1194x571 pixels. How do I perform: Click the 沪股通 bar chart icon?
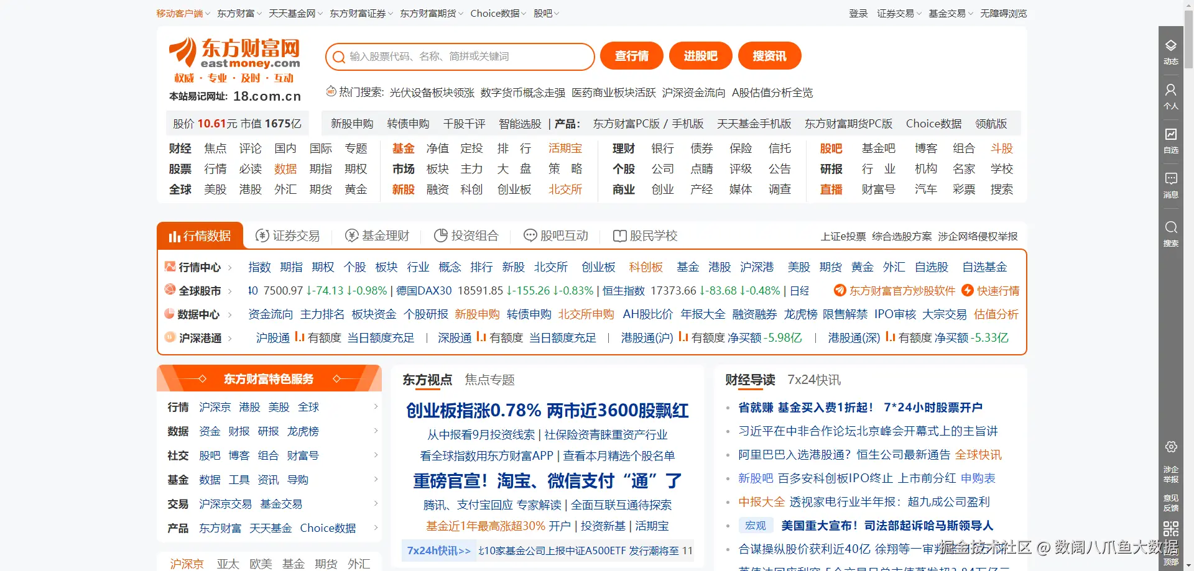pyautogui.click(x=299, y=337)
